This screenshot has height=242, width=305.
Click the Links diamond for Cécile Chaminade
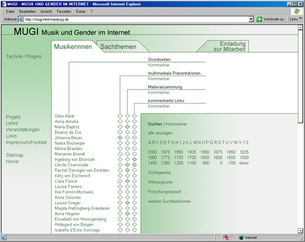pyautogui.click(x=134, y=165)
